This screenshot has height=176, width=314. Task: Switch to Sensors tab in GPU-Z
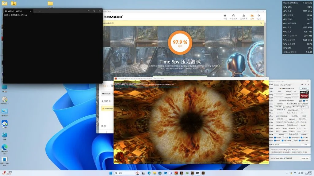point(276,85)
